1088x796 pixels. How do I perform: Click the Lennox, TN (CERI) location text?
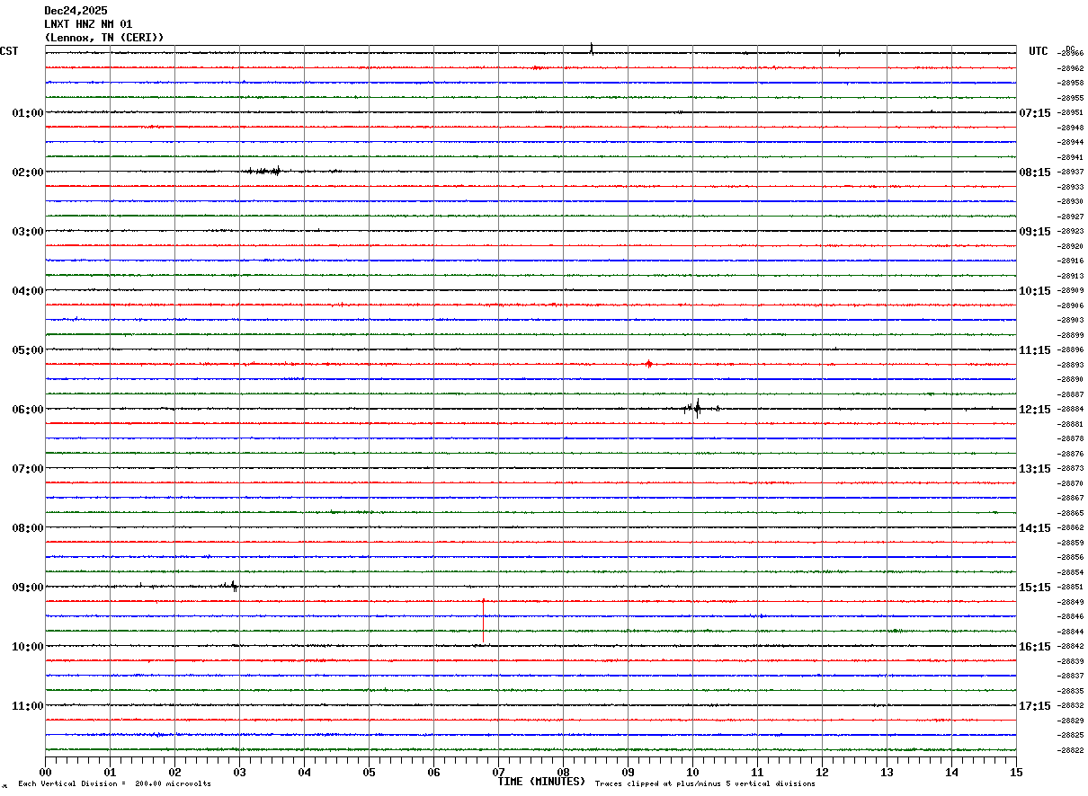tap(104, 38)
